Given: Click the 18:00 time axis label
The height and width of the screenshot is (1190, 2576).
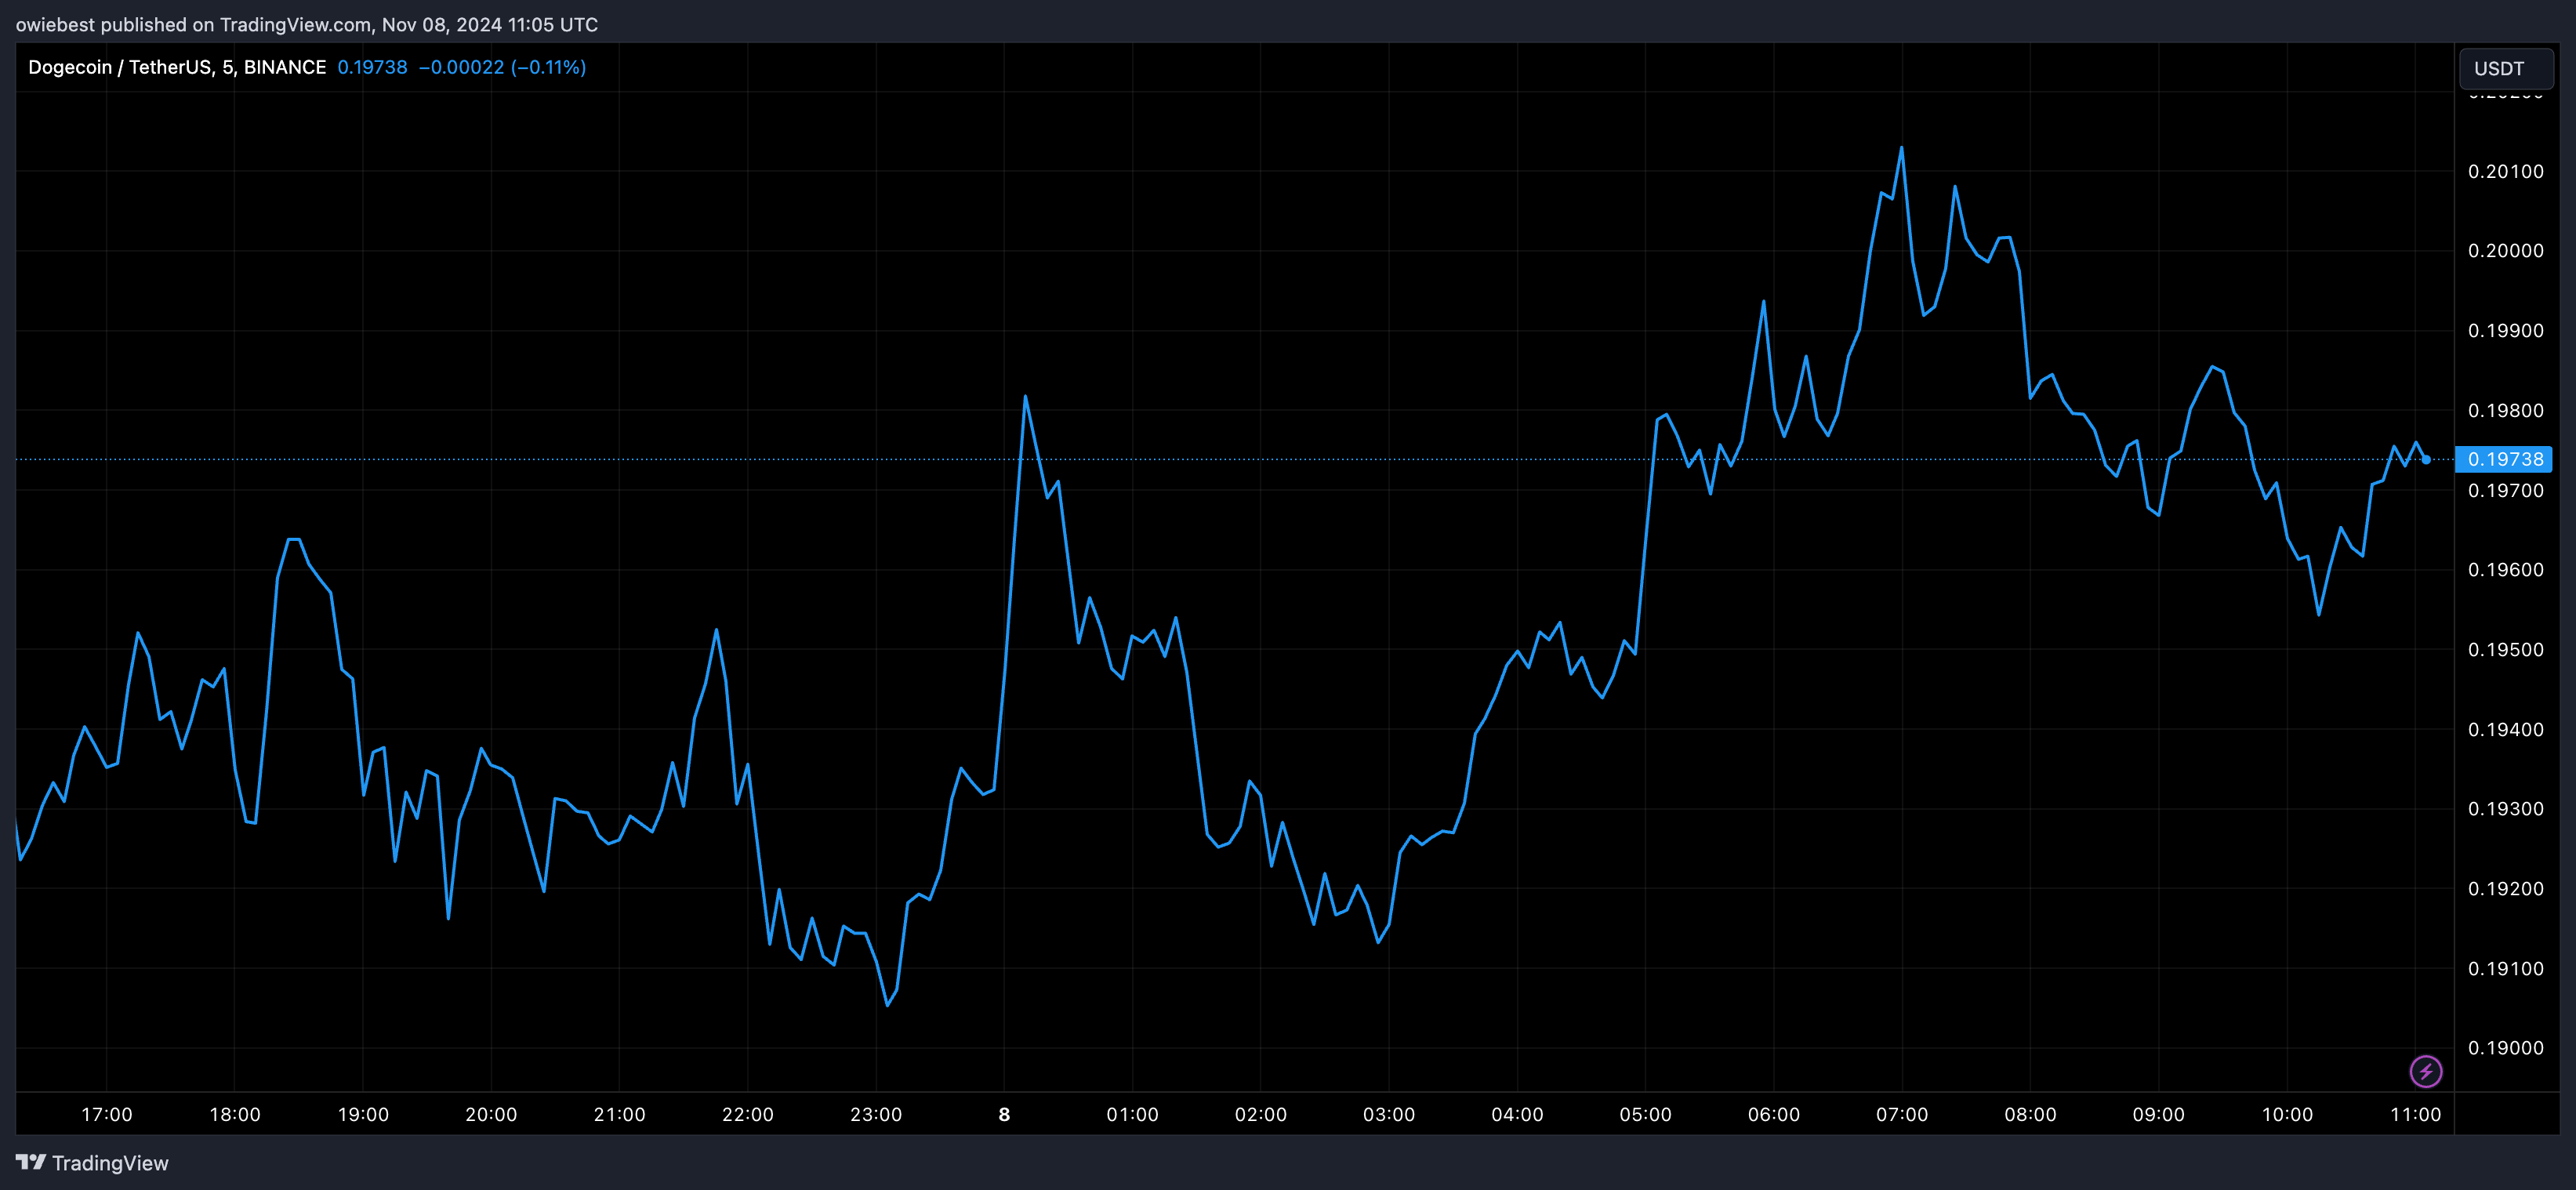Looking at the screenshot, I should point(235,1114).
